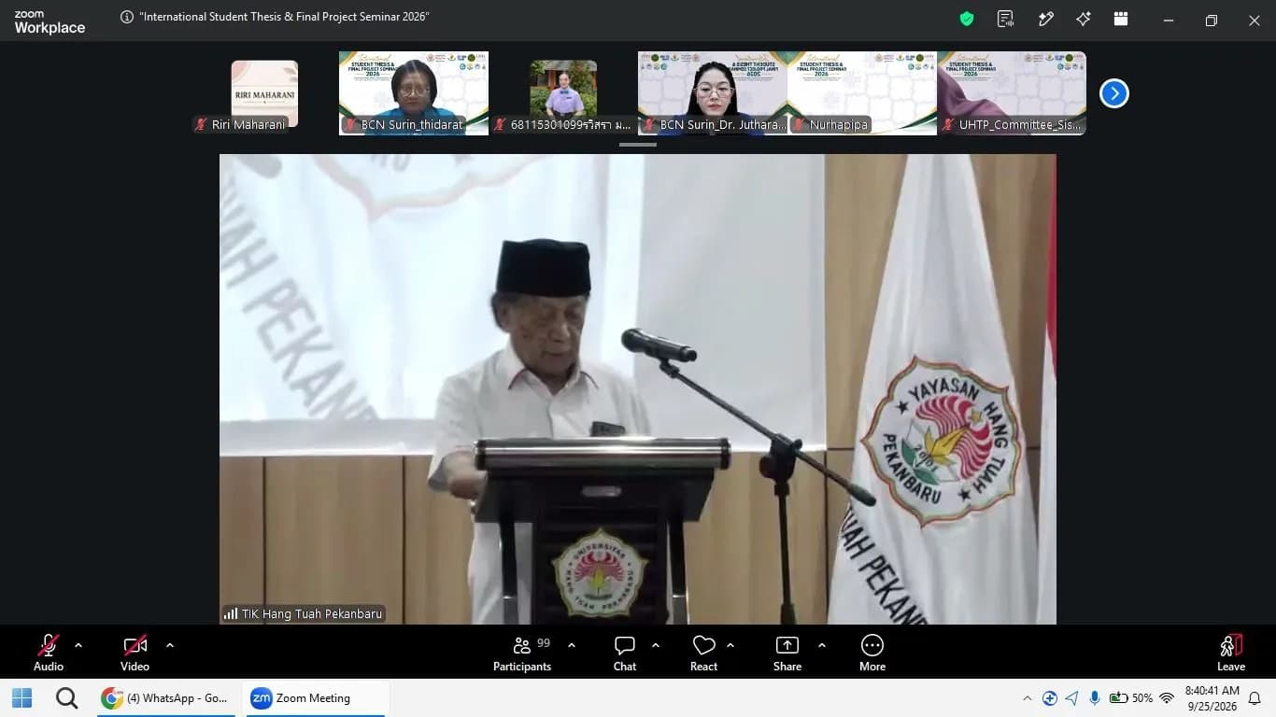This screenshot has height=717, width=1276.
Task: Expand arrow next to Participants
Action: [x=572, y=645]
